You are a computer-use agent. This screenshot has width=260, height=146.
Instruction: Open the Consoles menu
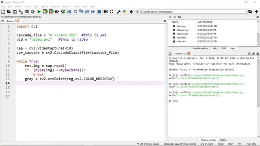point(56,6)
